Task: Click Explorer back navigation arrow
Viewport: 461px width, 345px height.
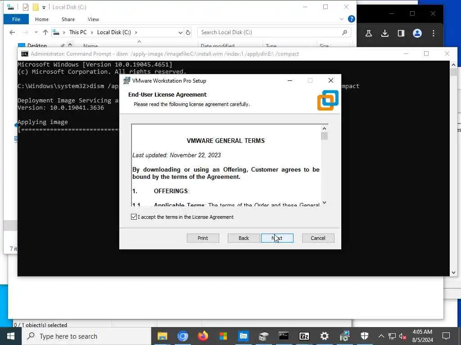Action: [12, 32]
